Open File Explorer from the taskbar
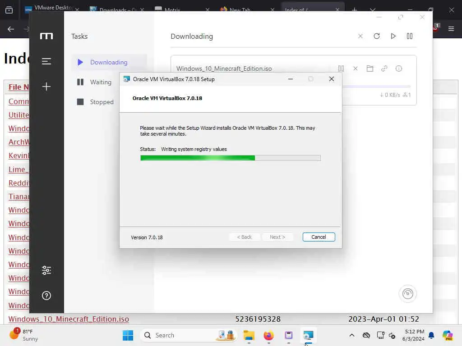This screenshot has height=346, width=462. 249,335
